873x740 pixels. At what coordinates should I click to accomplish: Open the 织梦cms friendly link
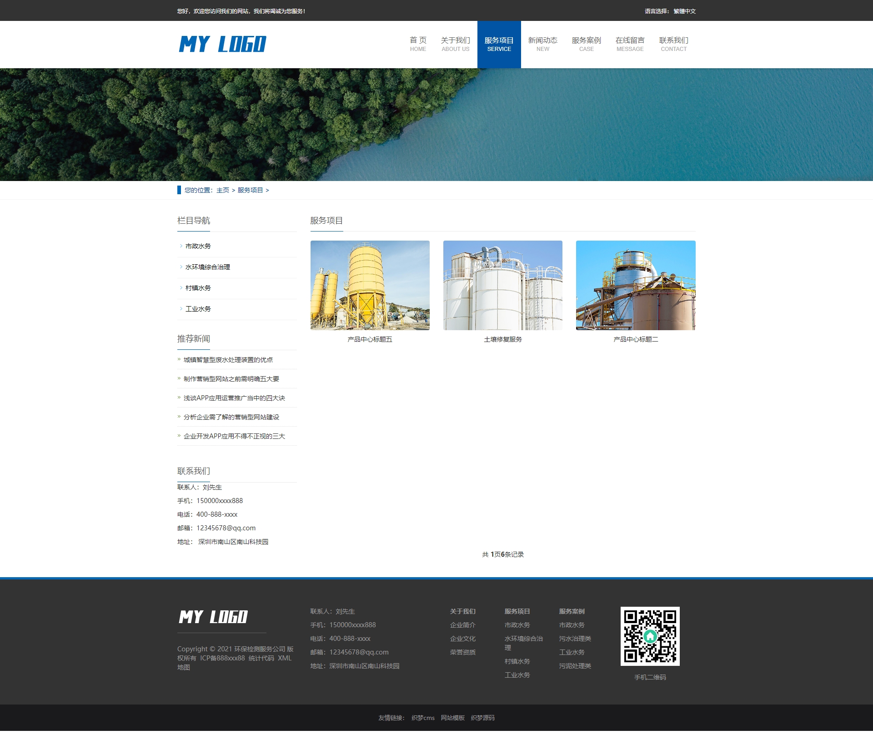(423, 718)
